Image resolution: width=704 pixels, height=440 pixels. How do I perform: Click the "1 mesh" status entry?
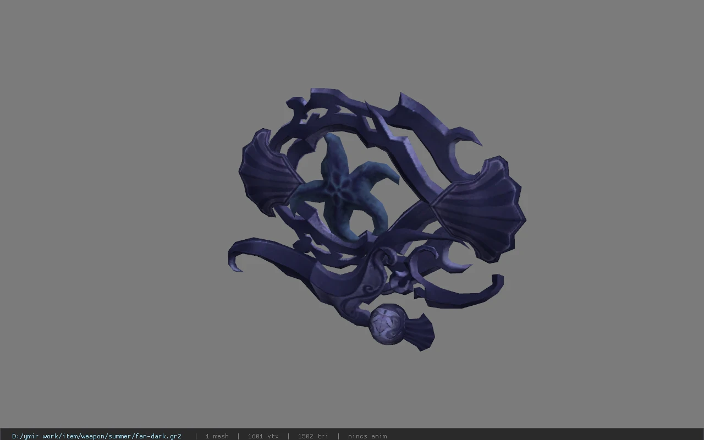pyautogui.click(x=217, y=436)
